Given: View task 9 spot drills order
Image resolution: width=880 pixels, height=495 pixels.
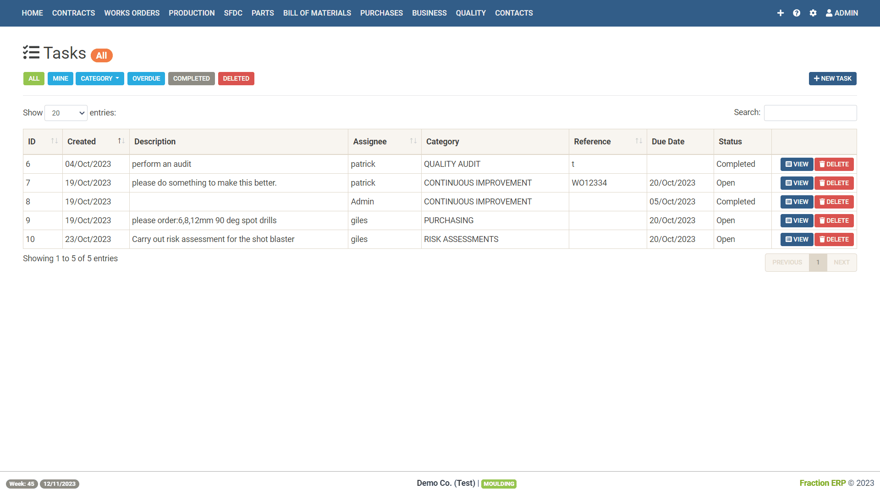Looking at the screenshot, I should 797,220.
